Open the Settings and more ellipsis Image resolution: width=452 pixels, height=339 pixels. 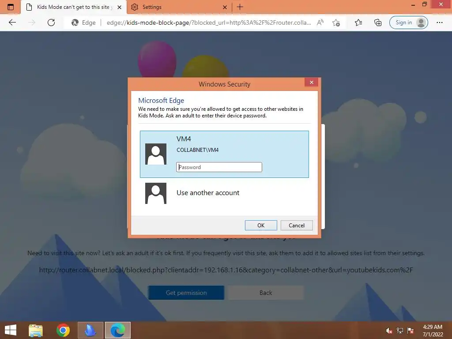(x=439, y=23)
